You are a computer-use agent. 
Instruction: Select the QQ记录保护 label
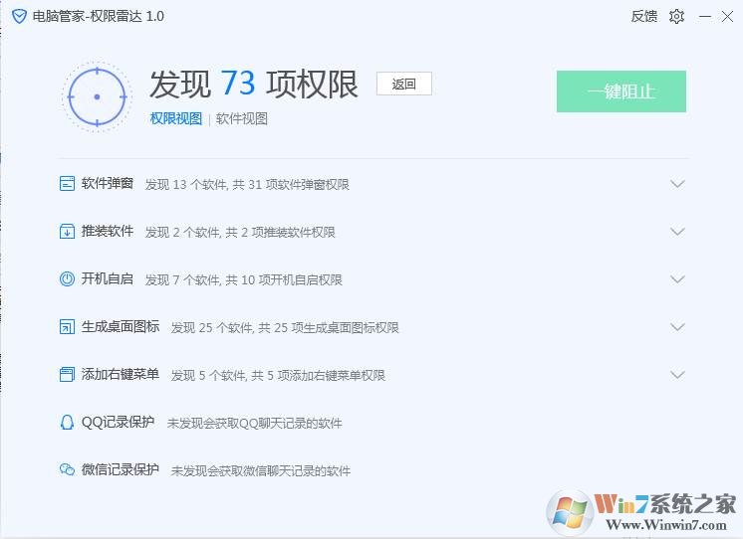coord(118,422)
